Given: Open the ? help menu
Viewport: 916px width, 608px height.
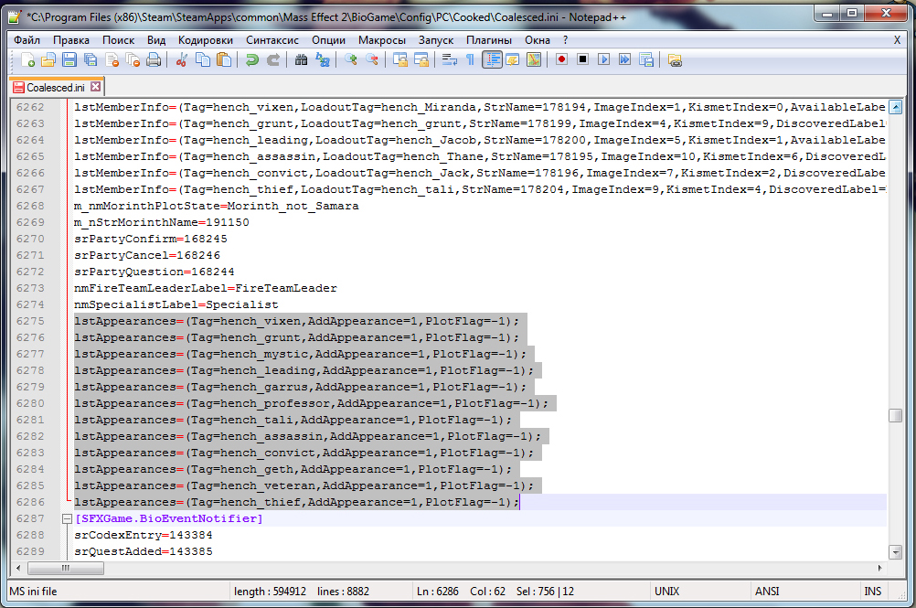Looking at the screenshot, I should 565,39.
